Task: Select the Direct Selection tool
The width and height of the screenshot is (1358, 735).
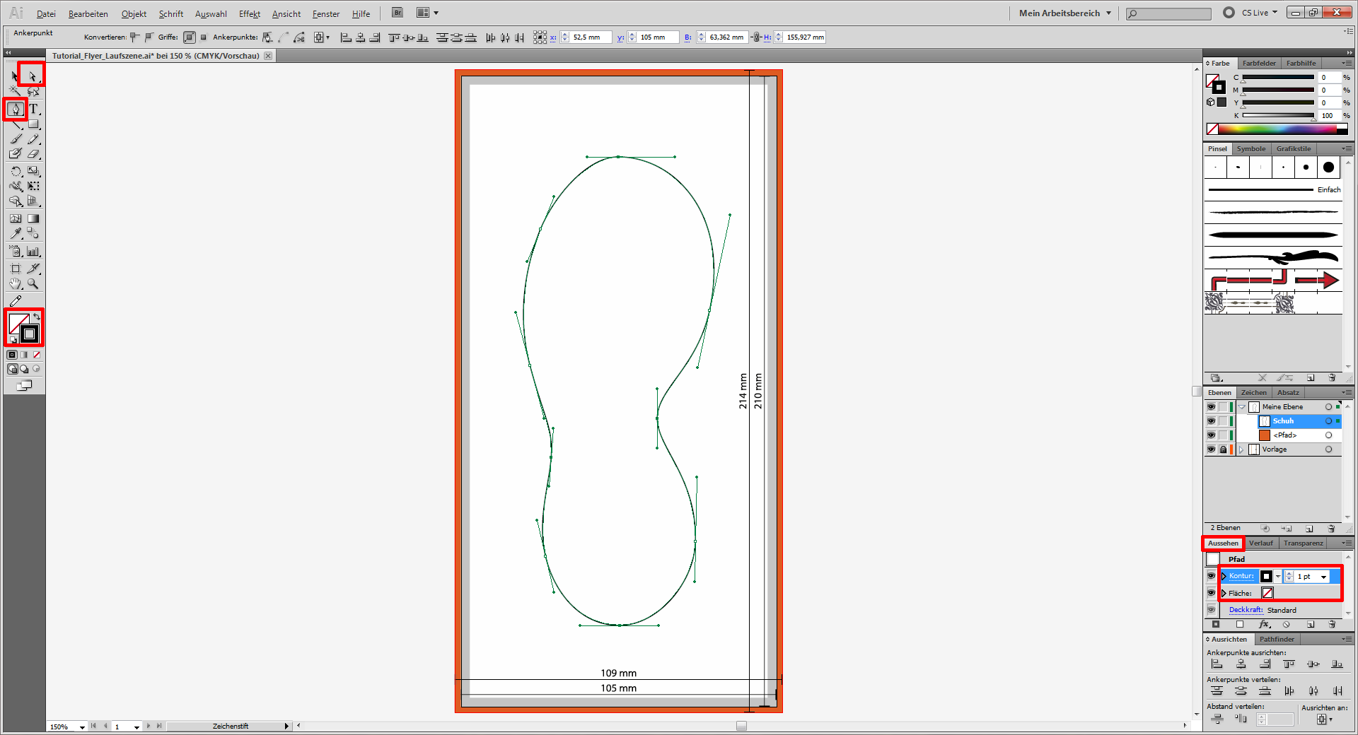Action: point(33,75)
